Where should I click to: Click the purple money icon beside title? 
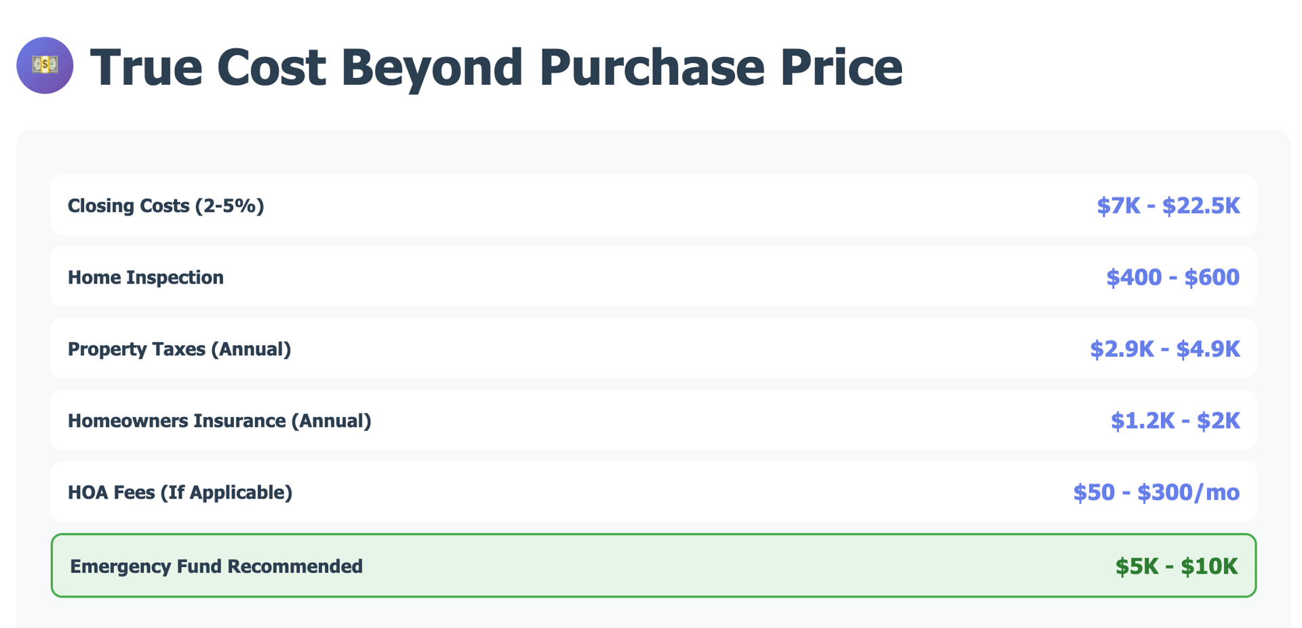tap(45, 65)
